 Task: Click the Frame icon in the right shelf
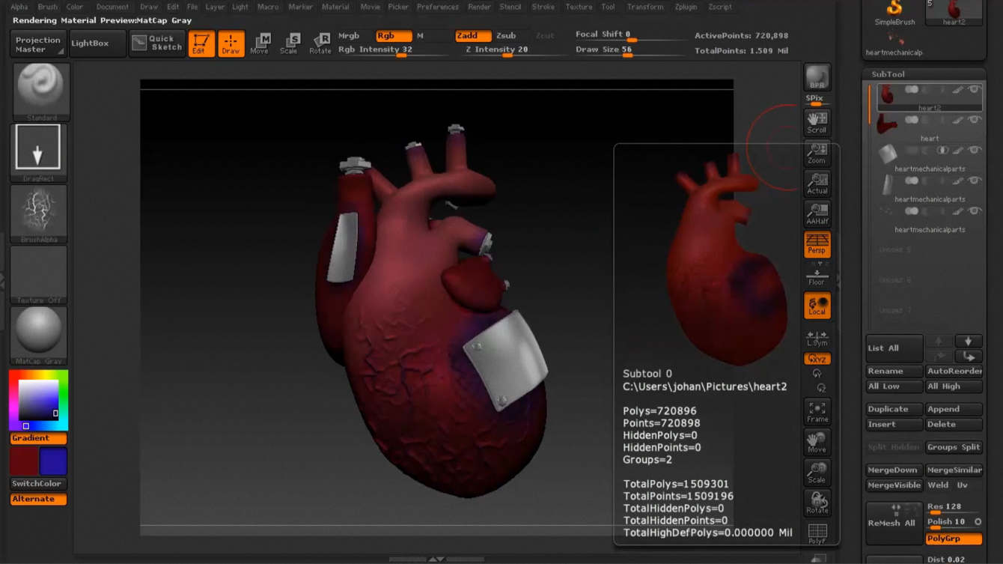point(817,411)
